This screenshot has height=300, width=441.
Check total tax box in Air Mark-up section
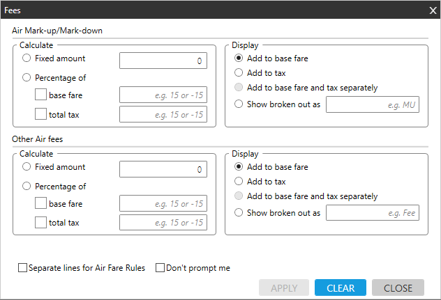point(41,114)
